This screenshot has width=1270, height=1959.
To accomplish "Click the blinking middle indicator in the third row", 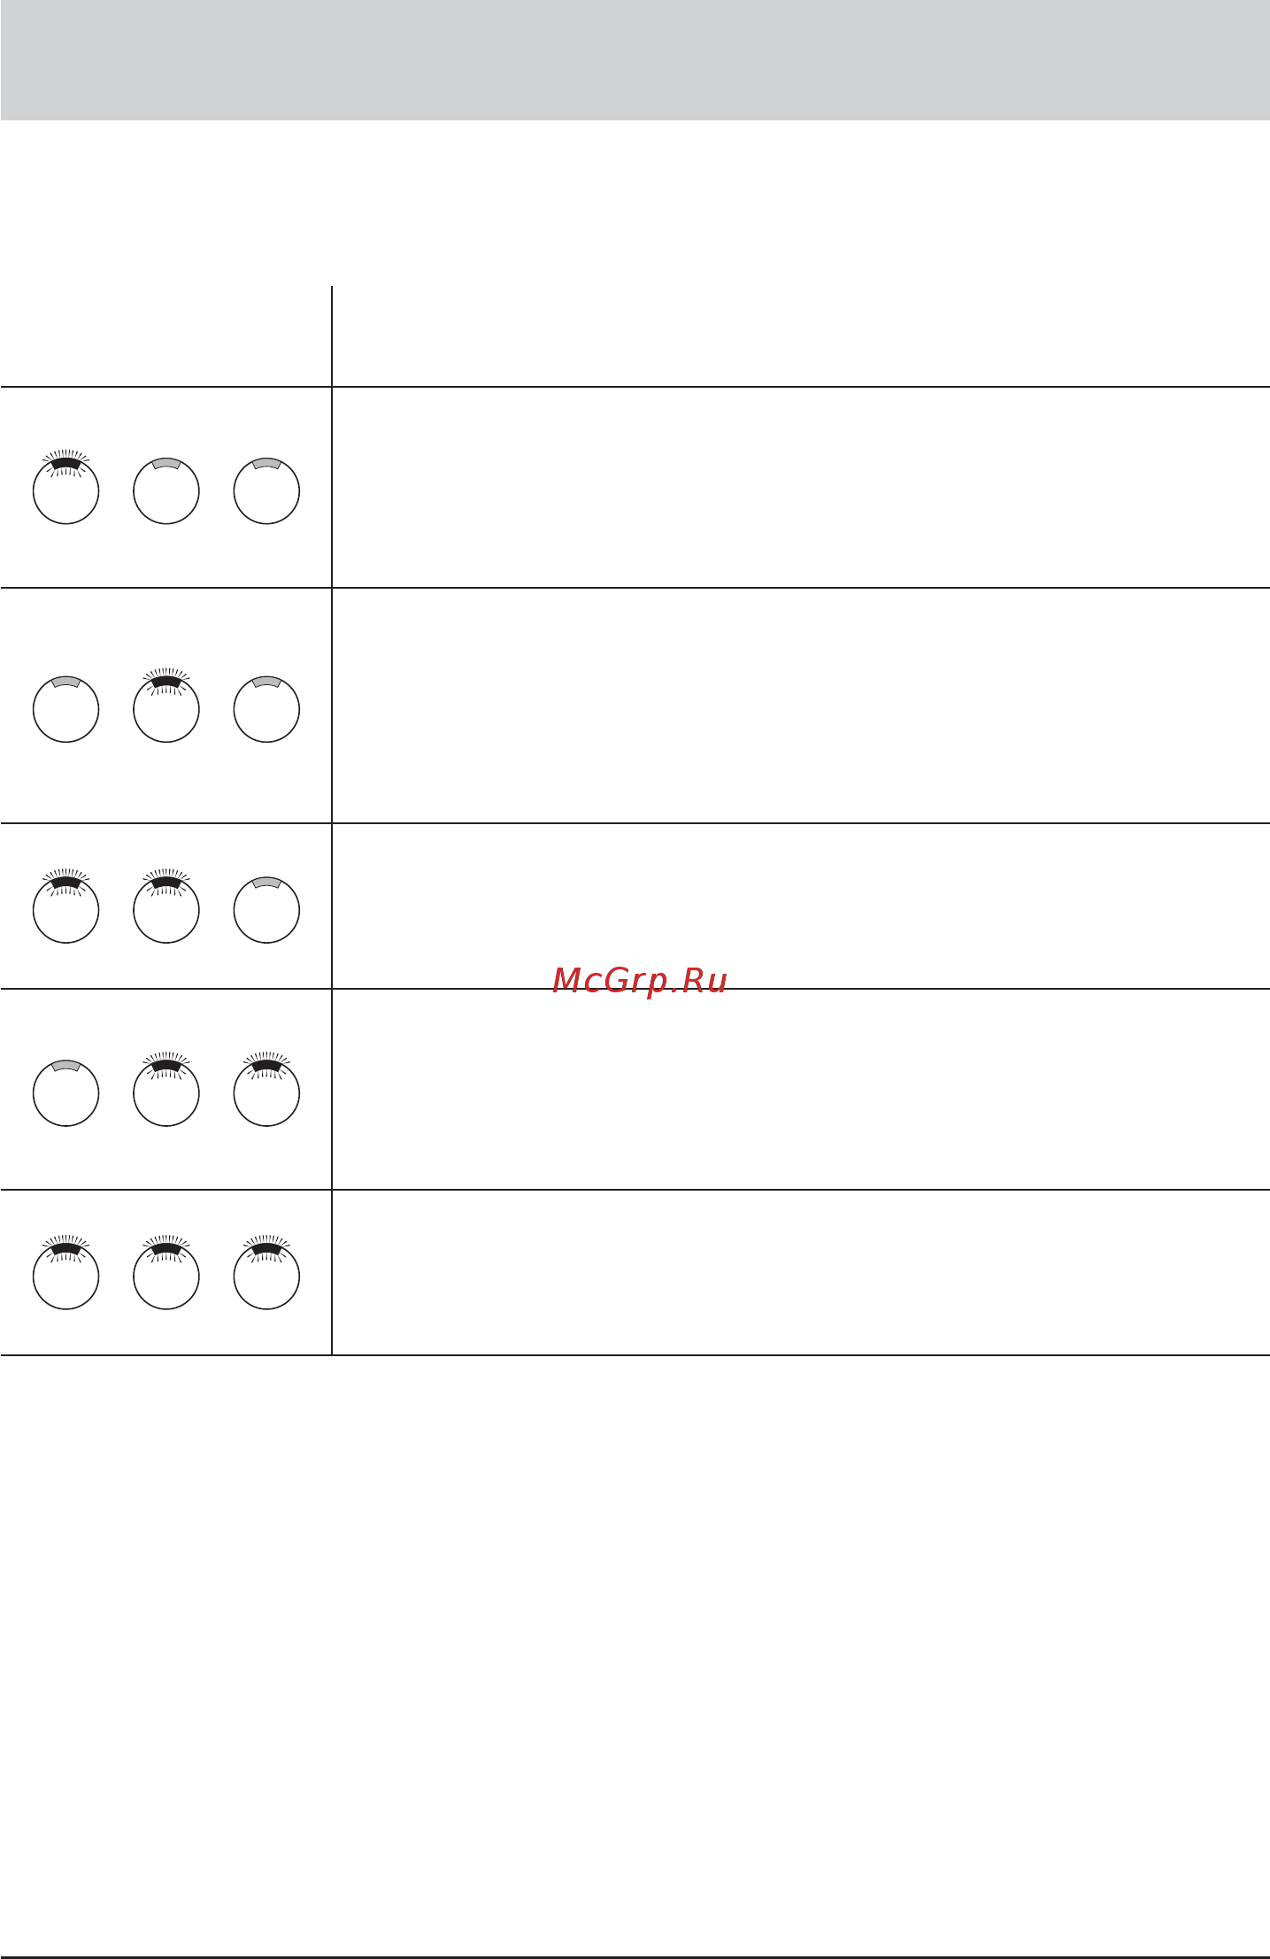I will 166,906.
